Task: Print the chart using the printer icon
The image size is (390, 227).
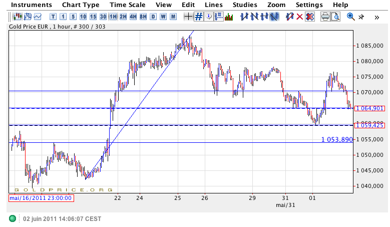Action: [x=325, y=17]
